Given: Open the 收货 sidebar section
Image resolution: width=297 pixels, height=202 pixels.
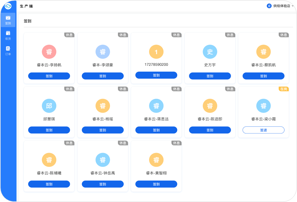Looking at the screenshot, I should [8, 36].
